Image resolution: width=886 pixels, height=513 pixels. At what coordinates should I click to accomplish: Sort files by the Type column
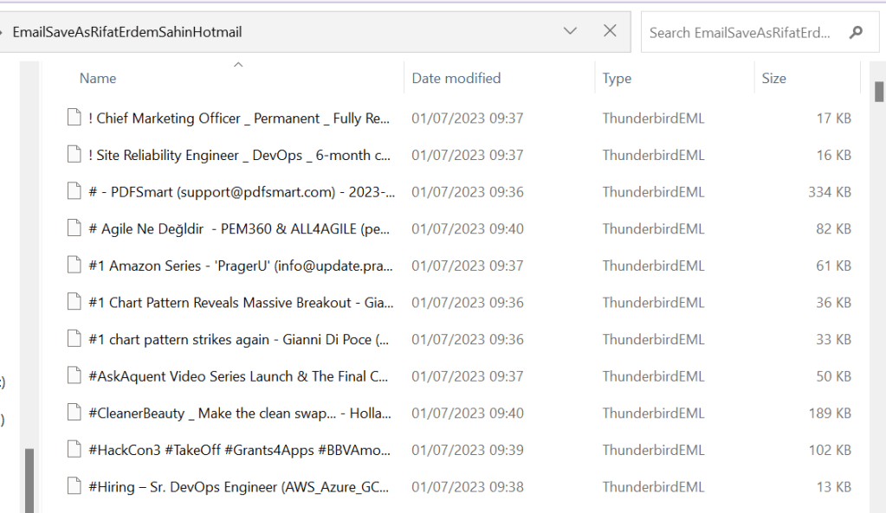(617, 79)
